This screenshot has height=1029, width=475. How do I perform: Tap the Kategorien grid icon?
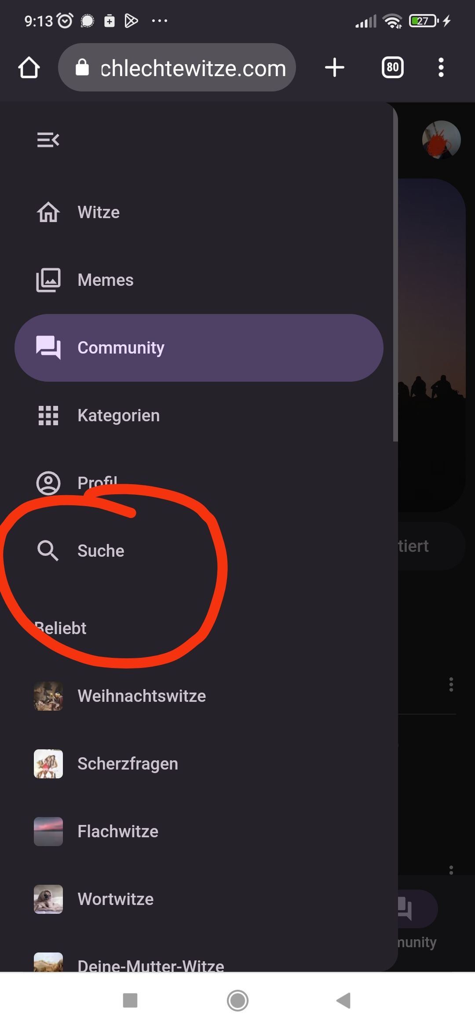pyautogui.click(x=48, y=416)
